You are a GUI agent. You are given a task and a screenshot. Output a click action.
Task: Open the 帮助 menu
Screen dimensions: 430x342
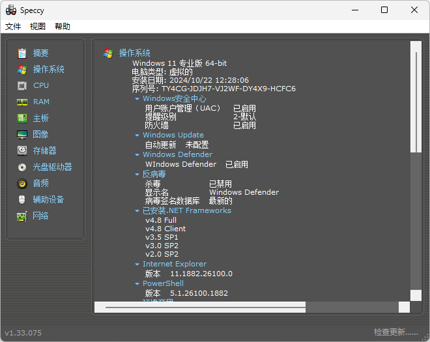[63, 26]
